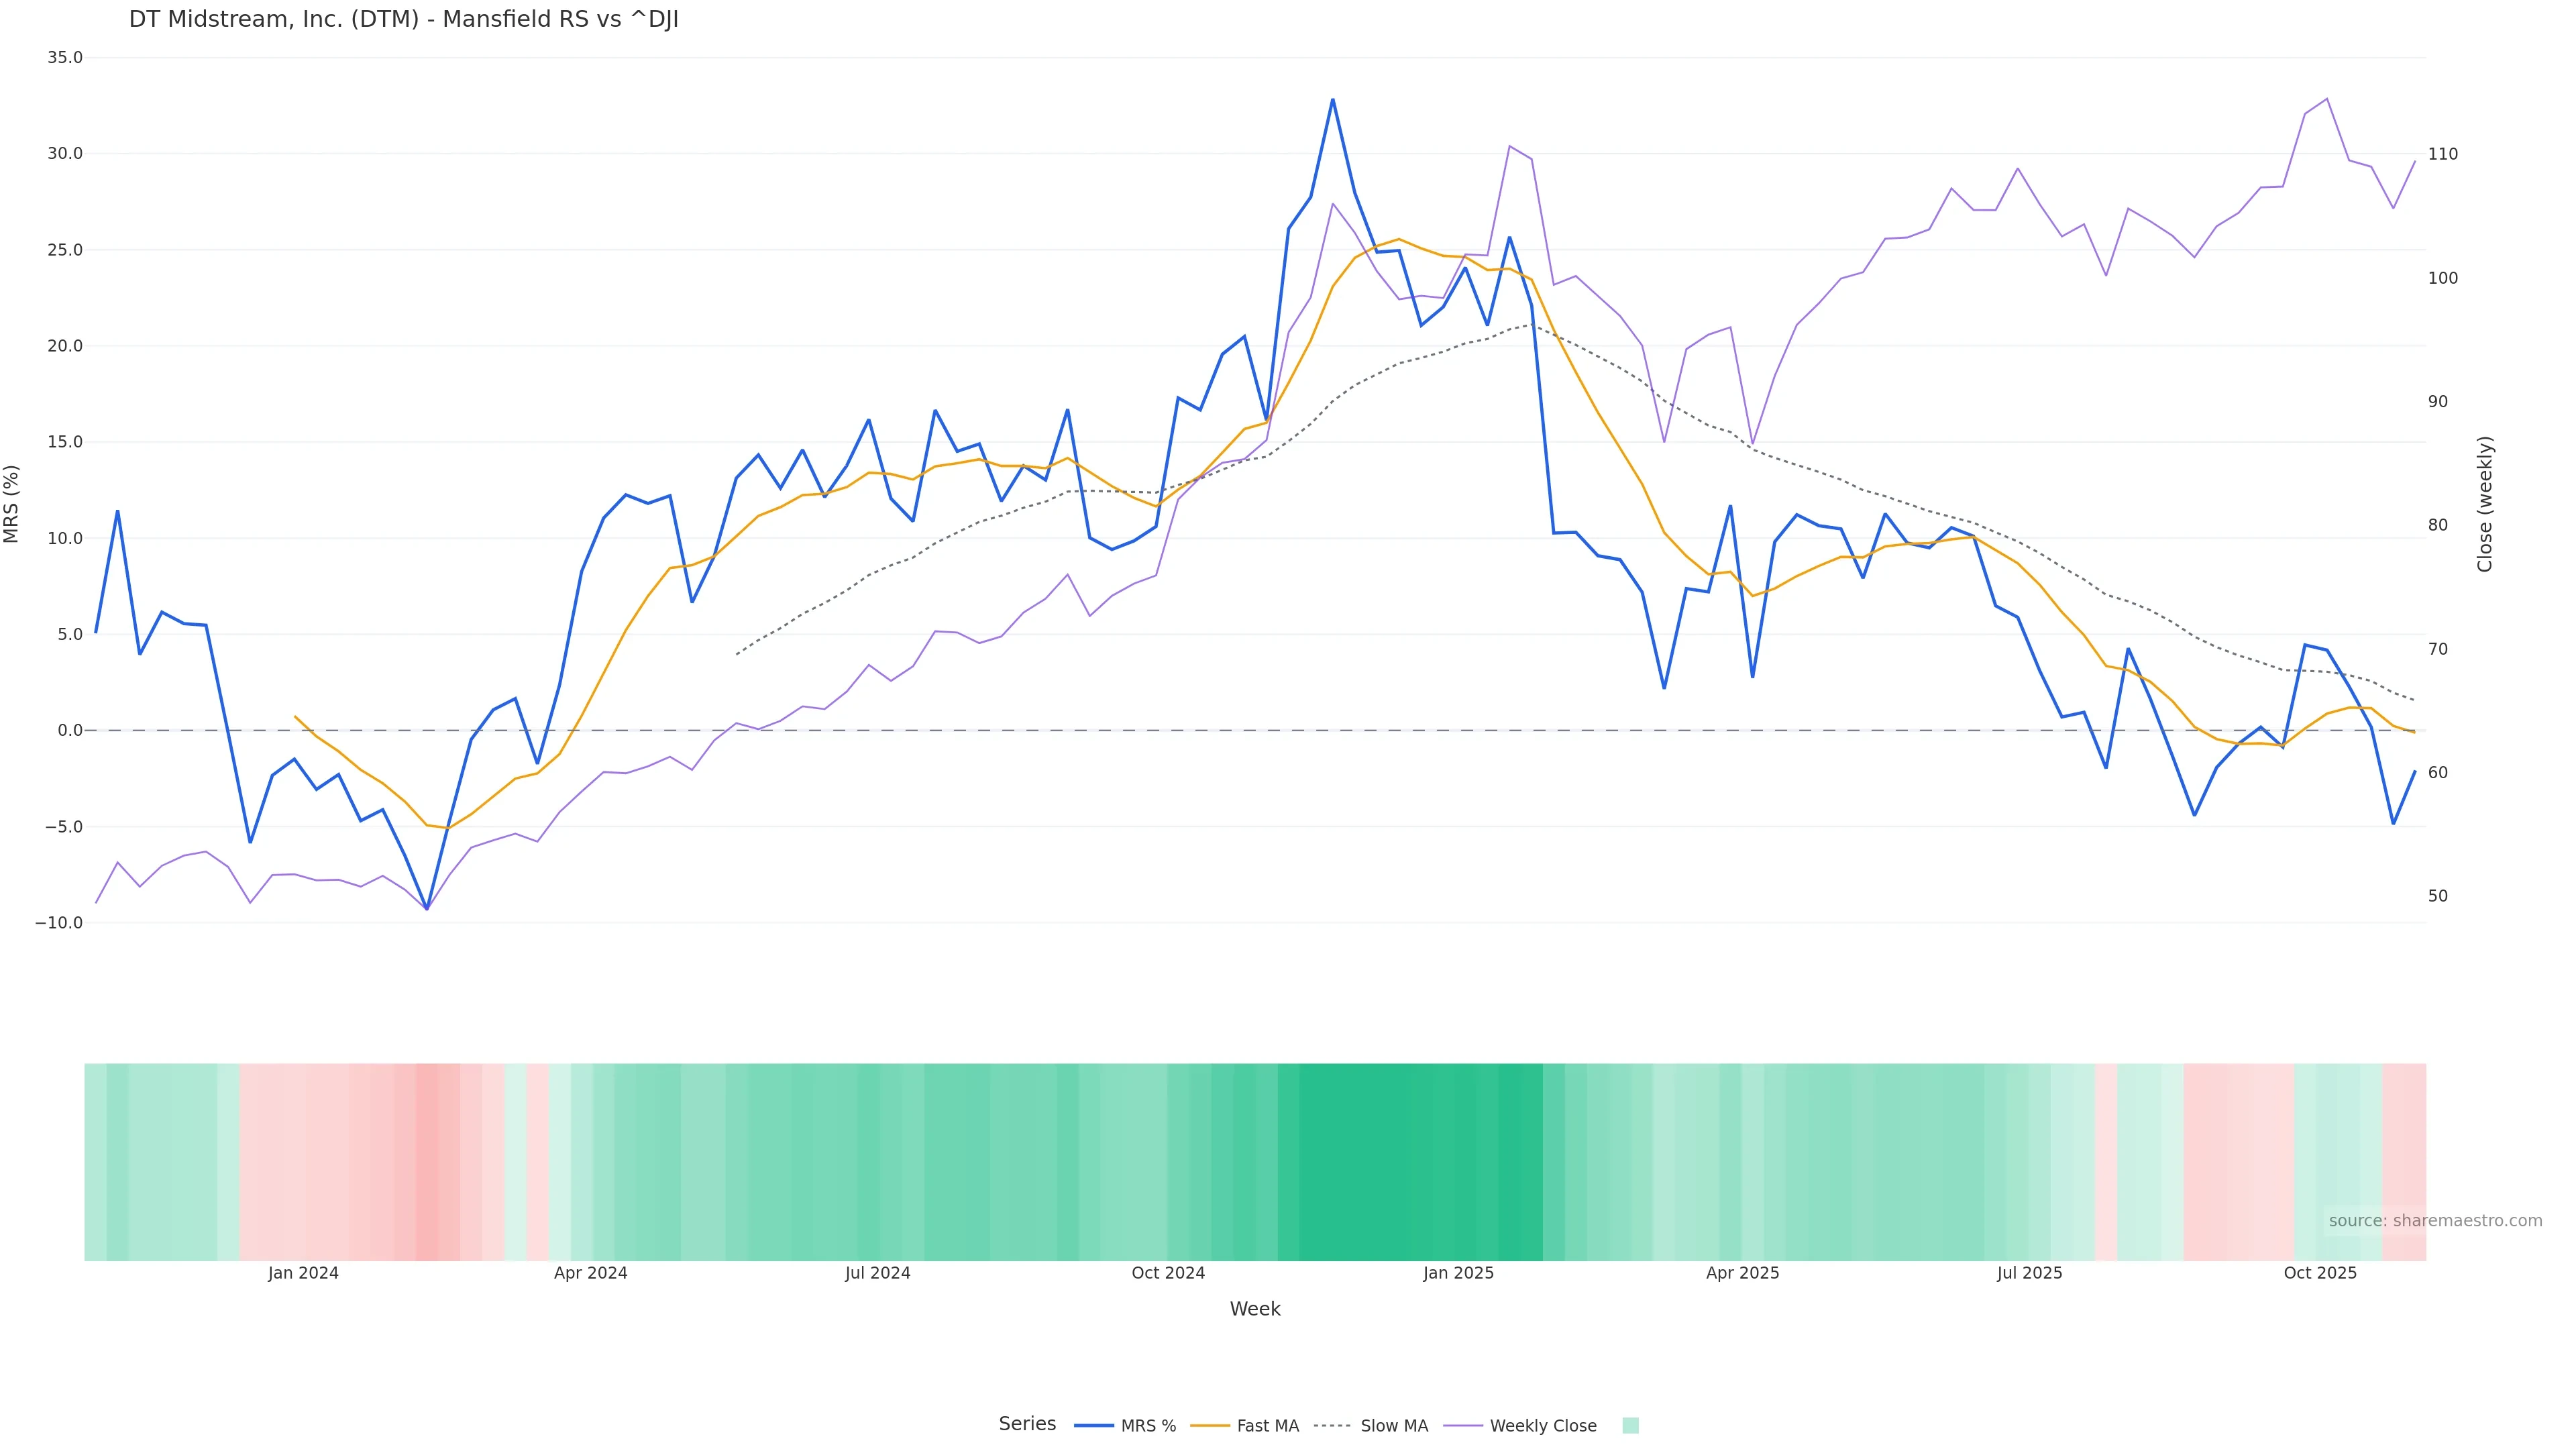Toggle the Slow MA dotted legend entry
Viewport: 2576px width, 1449px height.
coord(1371,1425)
